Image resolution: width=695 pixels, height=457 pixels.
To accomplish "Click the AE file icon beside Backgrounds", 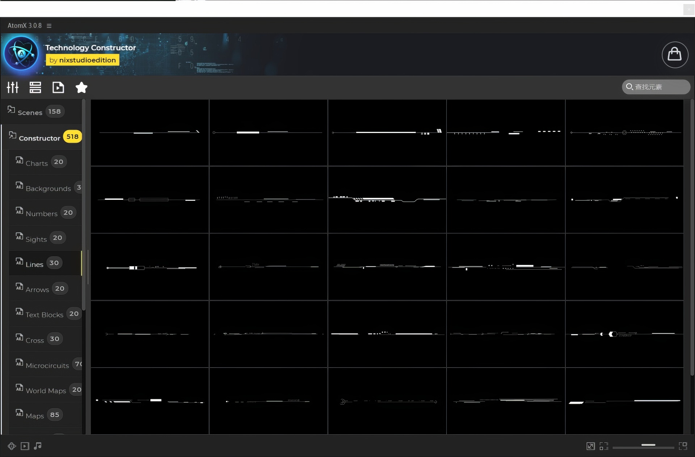I will 19,185.
